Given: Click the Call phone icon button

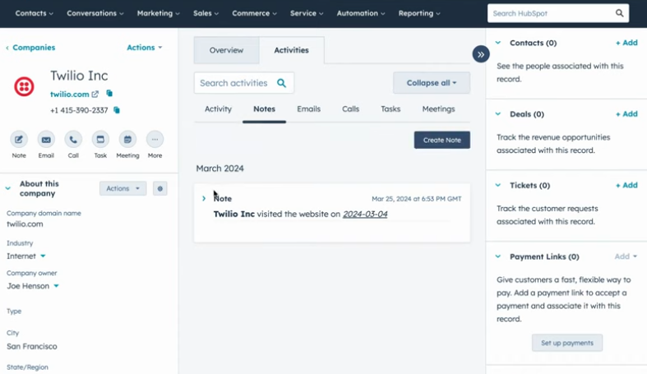Looking at the screenshot, I should [x=73, y=140].
